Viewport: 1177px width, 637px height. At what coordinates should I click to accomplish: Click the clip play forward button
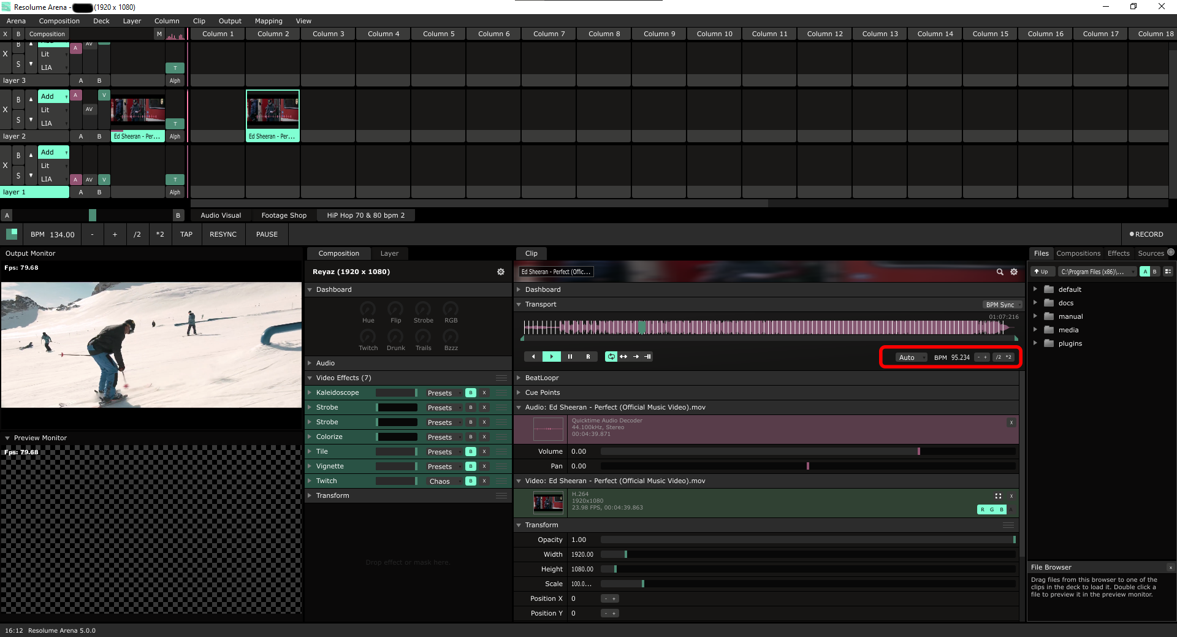click(551, 357)
